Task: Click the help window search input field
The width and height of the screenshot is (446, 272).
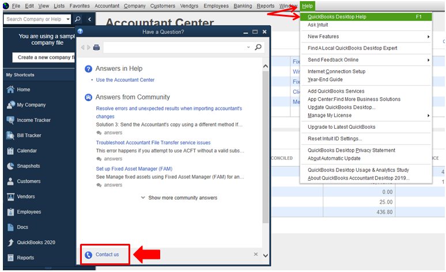Action: pos(174,47)
